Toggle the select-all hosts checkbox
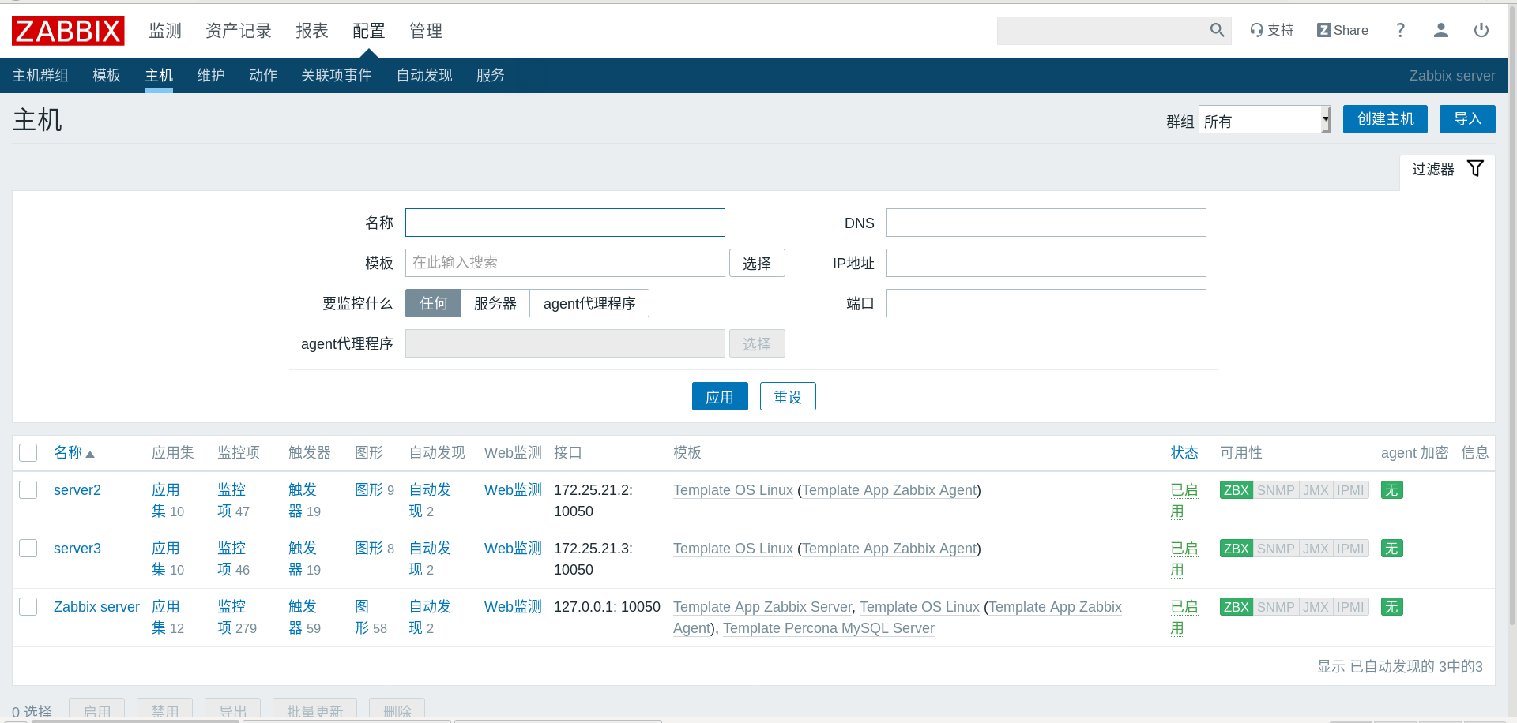Screen dimensions: 1517x723 (x=28, y=452)
